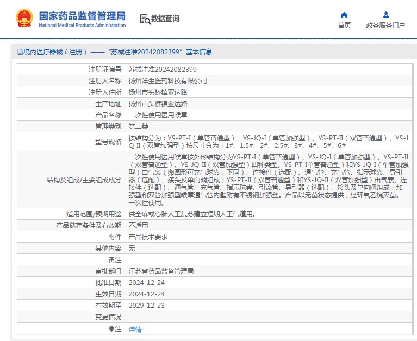Go to 政务服务门户 portal label
Viewport: 417px width, 341px height.
pyautogui.click(x=385, y=25)
